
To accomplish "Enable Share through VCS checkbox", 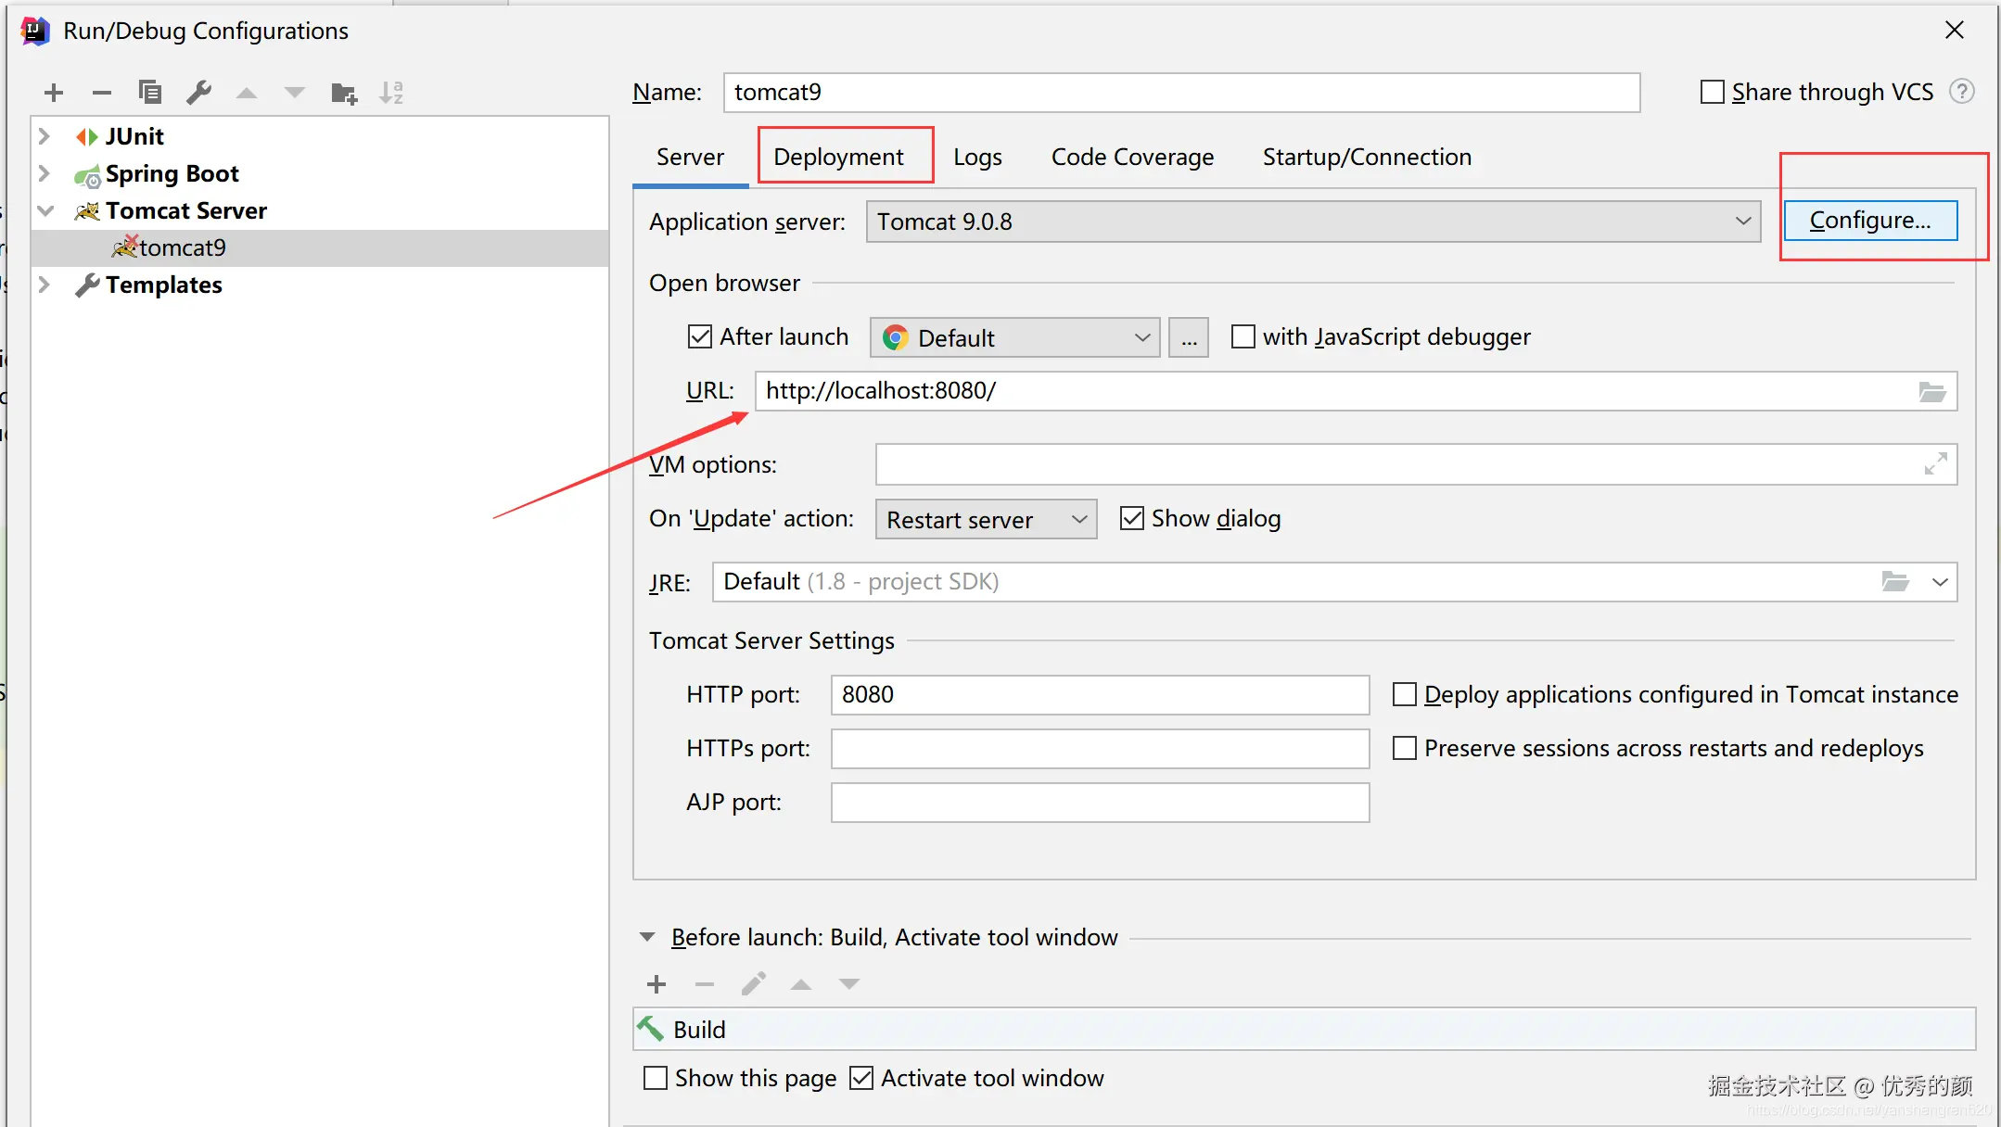I will click(1713, 93).
